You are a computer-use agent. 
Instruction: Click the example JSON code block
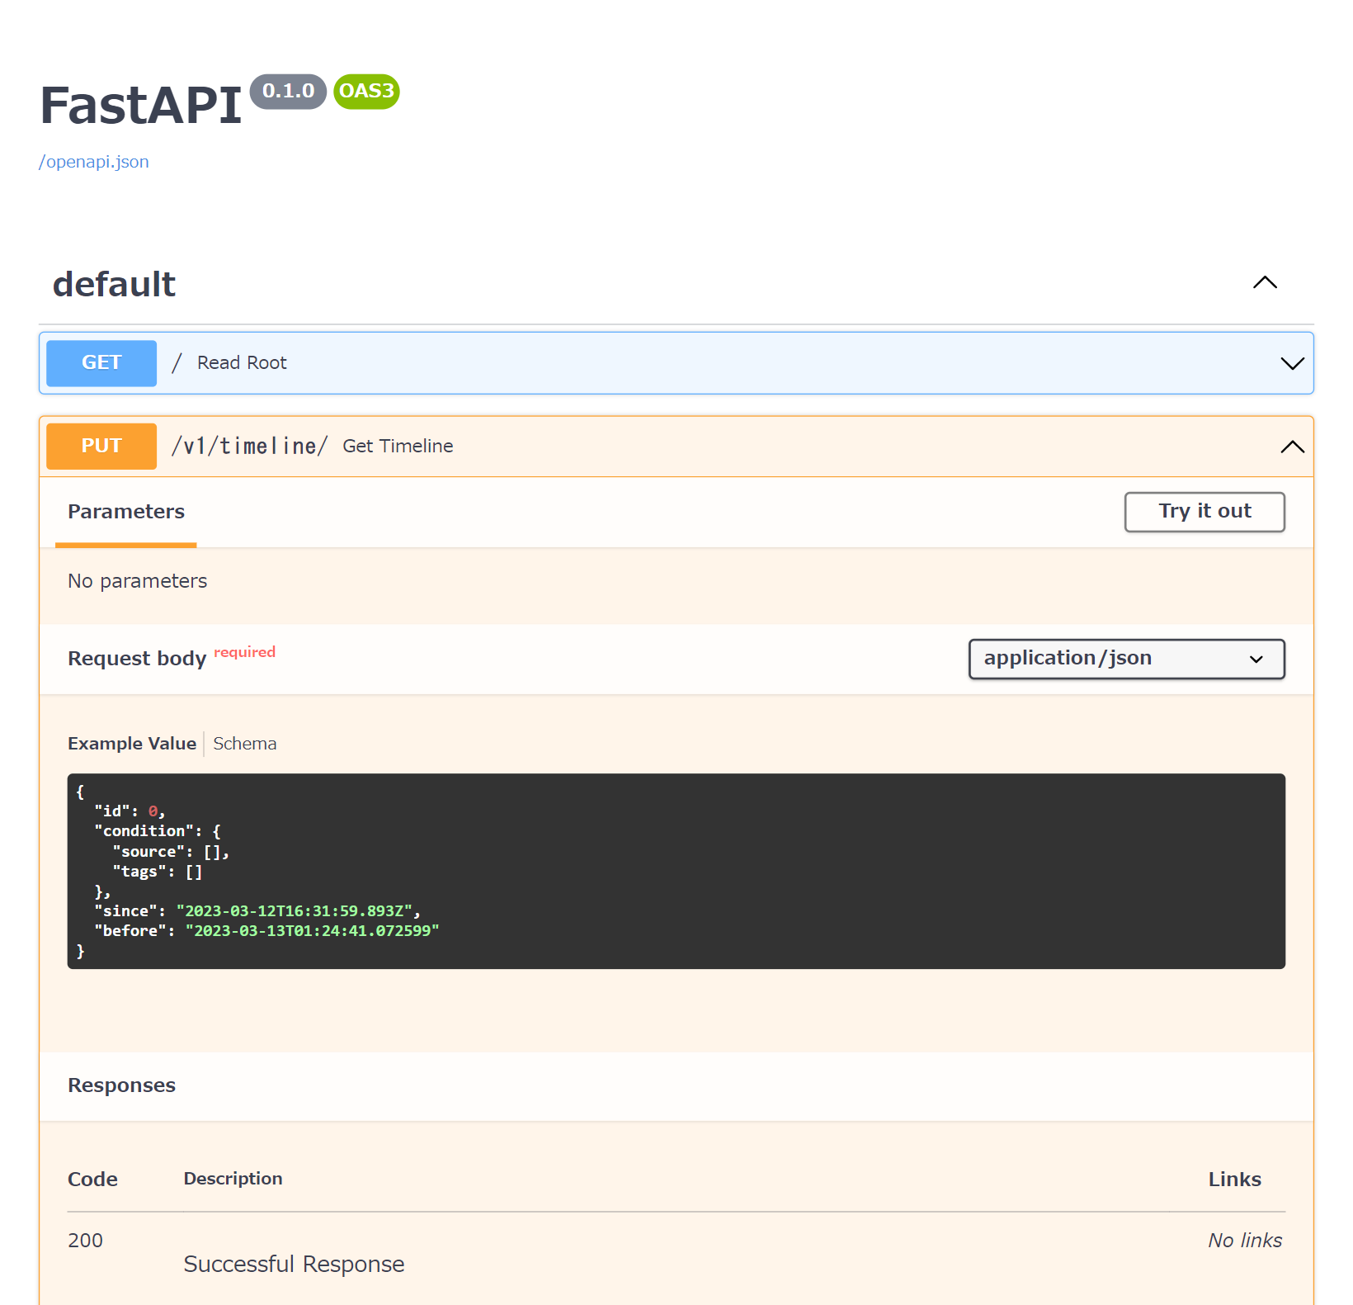(x=676, y=871)
